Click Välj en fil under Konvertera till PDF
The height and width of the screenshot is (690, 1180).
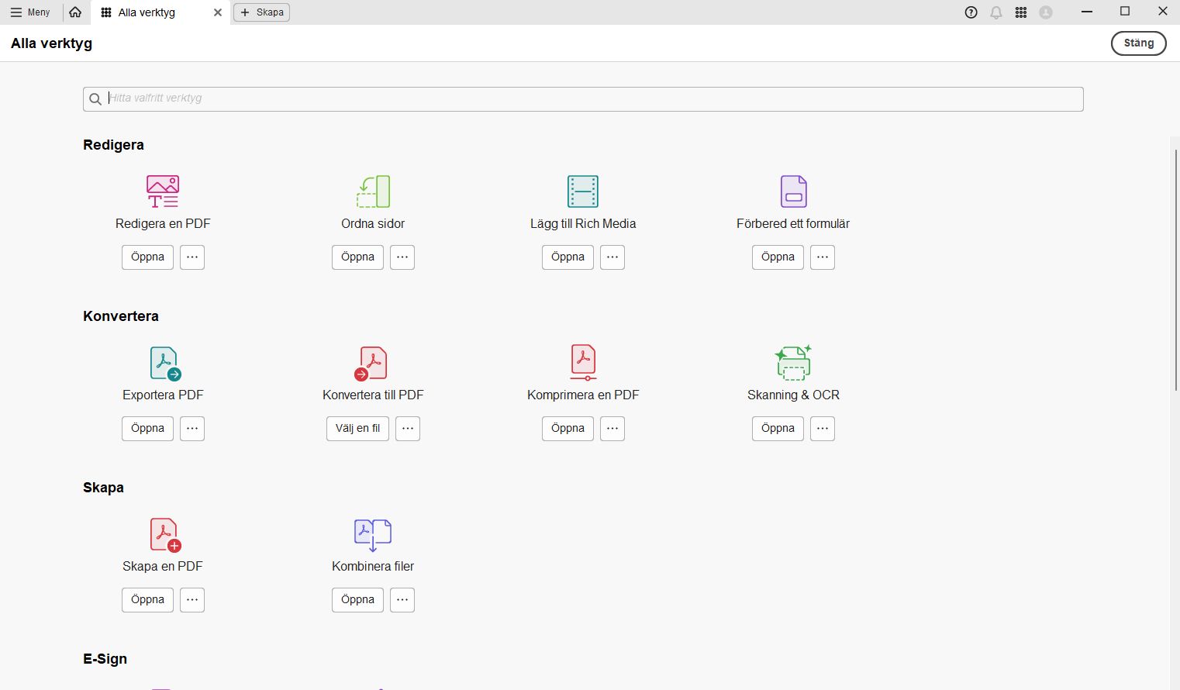coord(357,428)
